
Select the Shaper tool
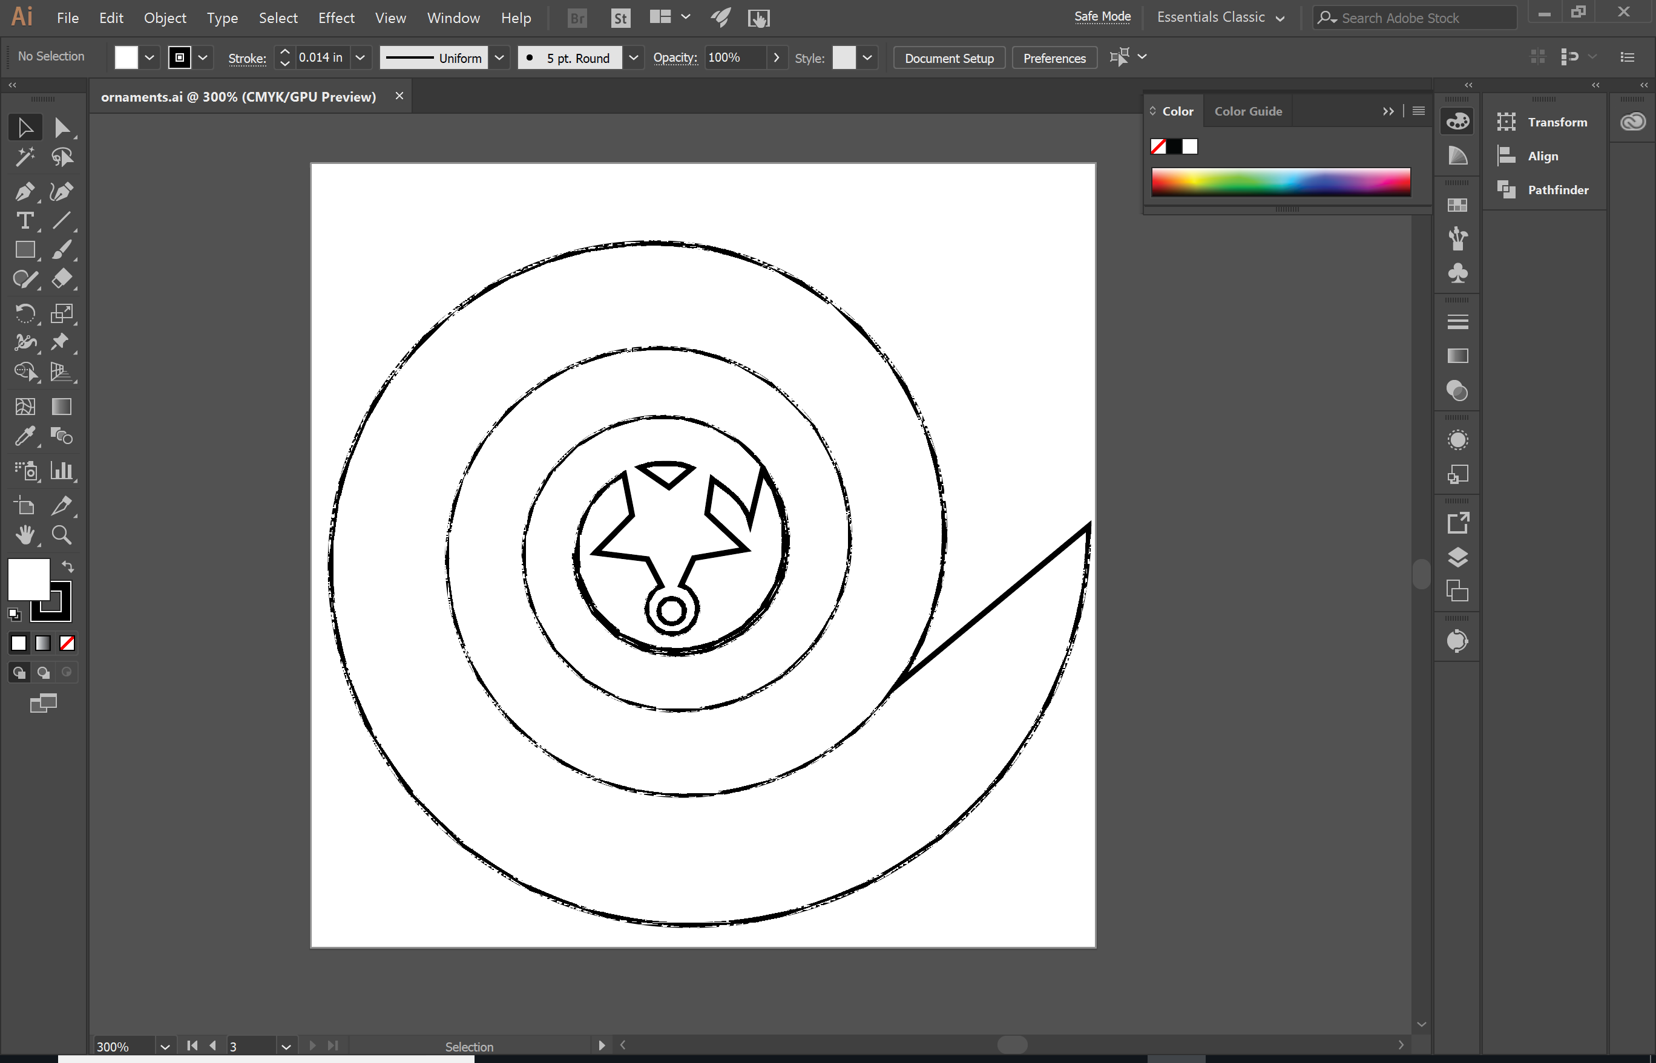25,279
